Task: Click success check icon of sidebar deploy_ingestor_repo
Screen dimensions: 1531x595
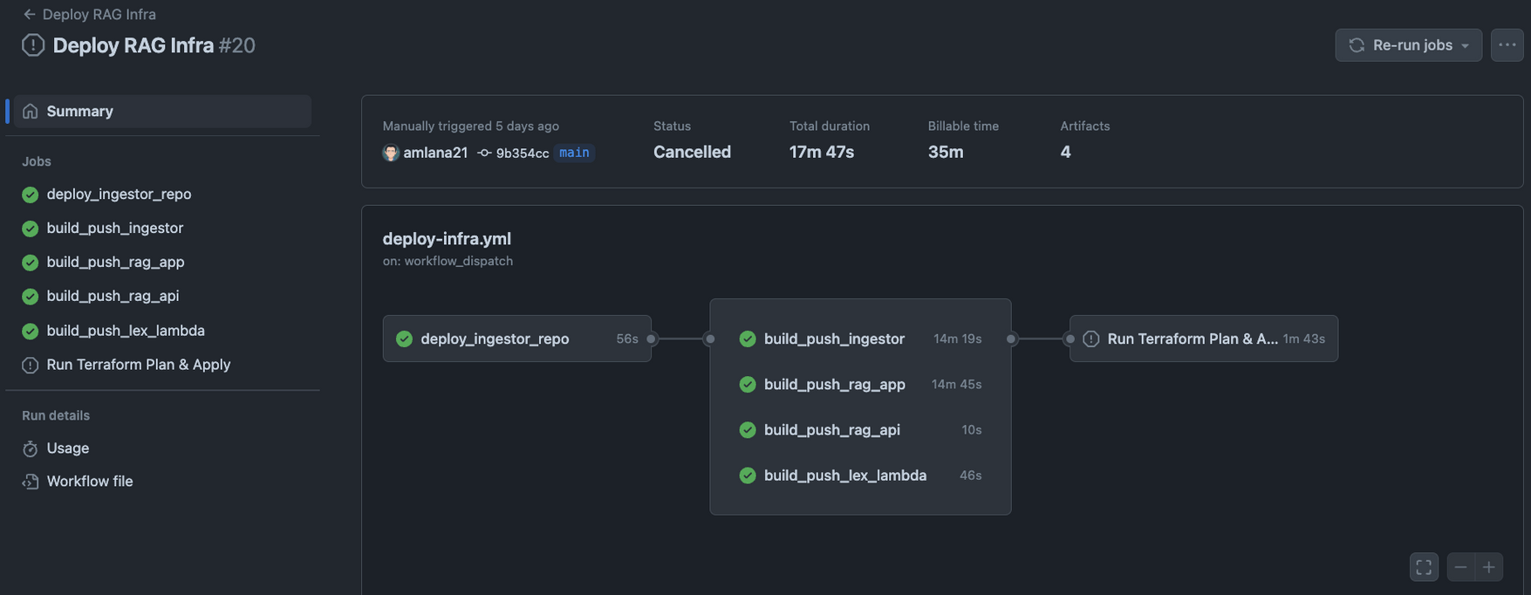Action: pyautogui.click(x=31, y=195)
